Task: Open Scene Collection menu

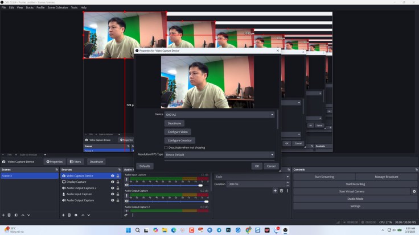Action: [x=57, y=7]
